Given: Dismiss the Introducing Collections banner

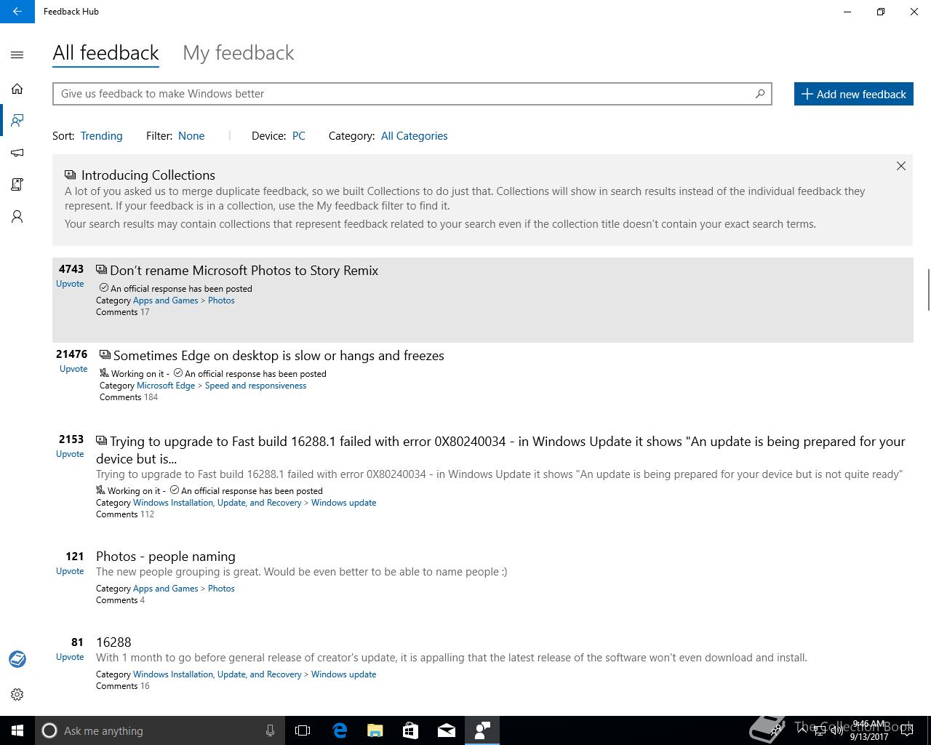Looking at the screenshot, I should coord(901,166).
